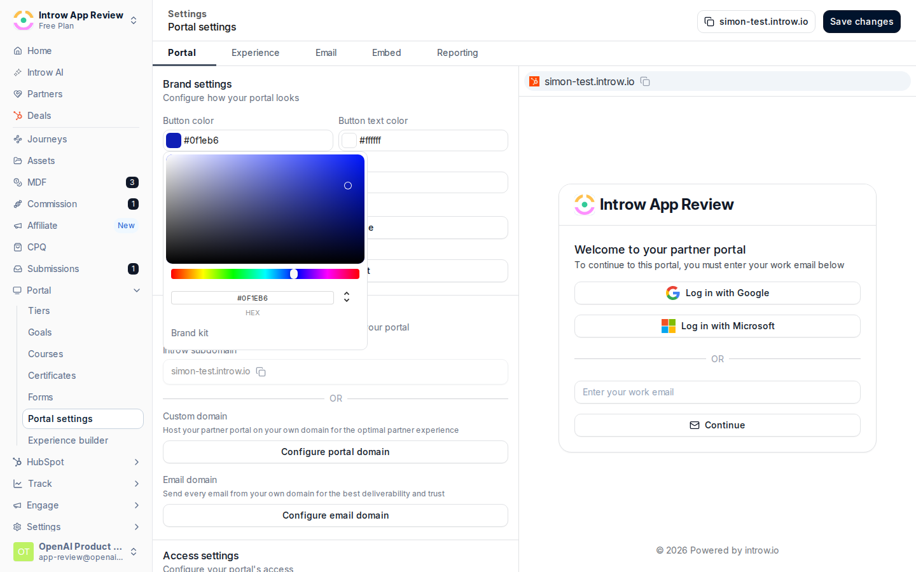
Task: Click the button color swatch
Action: [174, 140]
